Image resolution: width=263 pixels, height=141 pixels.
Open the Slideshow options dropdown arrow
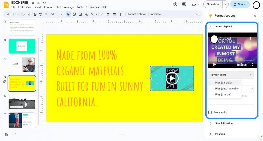[225, 4]
